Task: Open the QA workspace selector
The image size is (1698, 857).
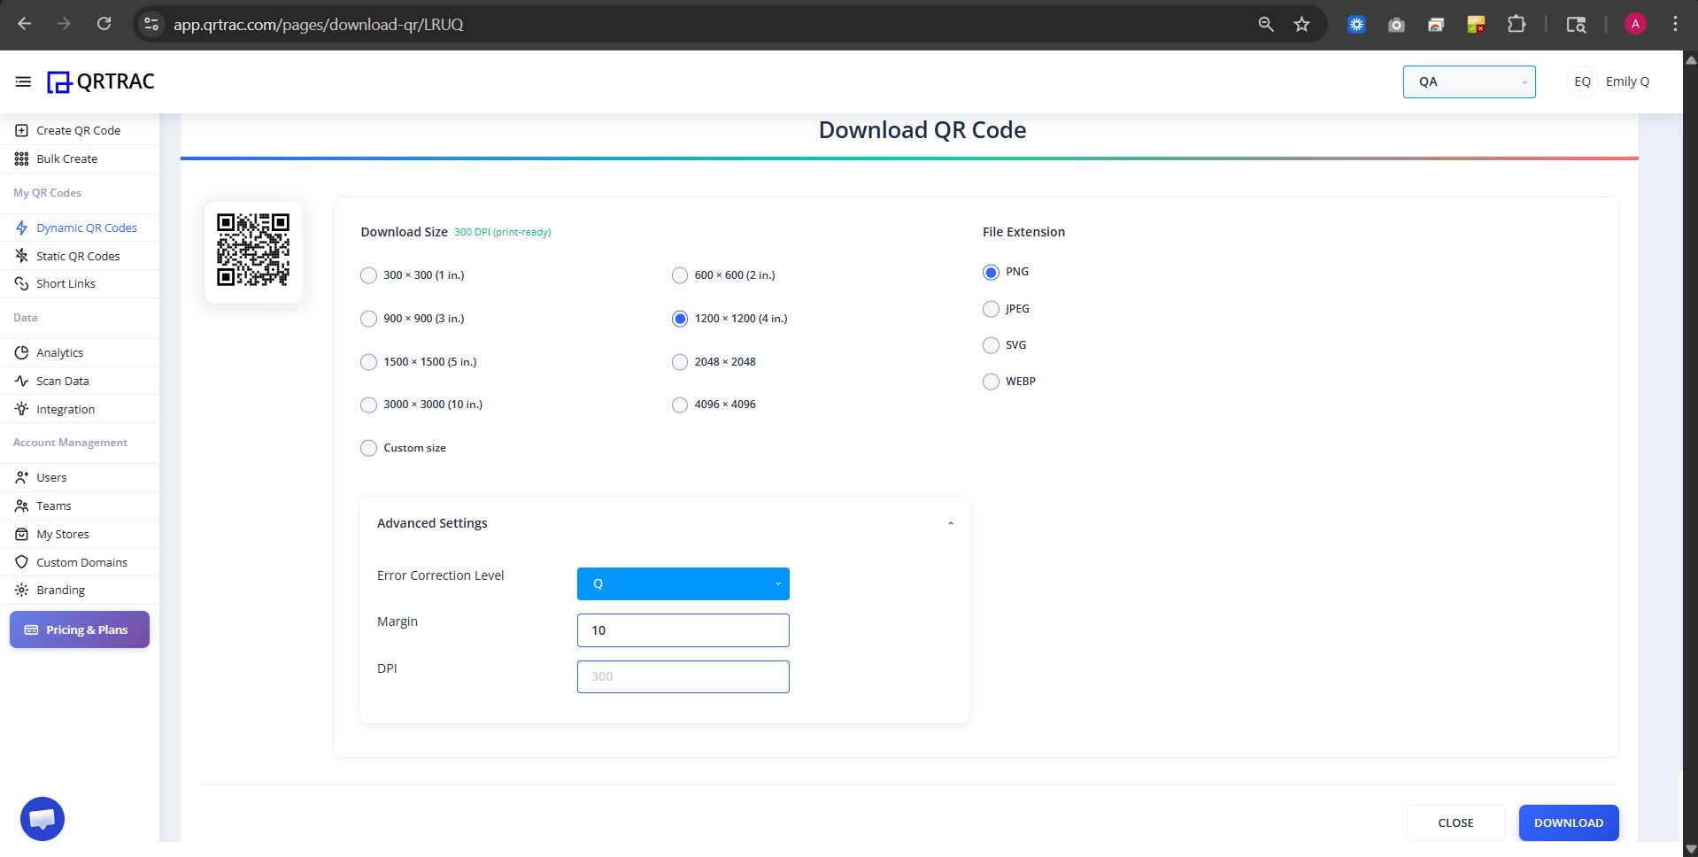Action: click(1468, 81)
